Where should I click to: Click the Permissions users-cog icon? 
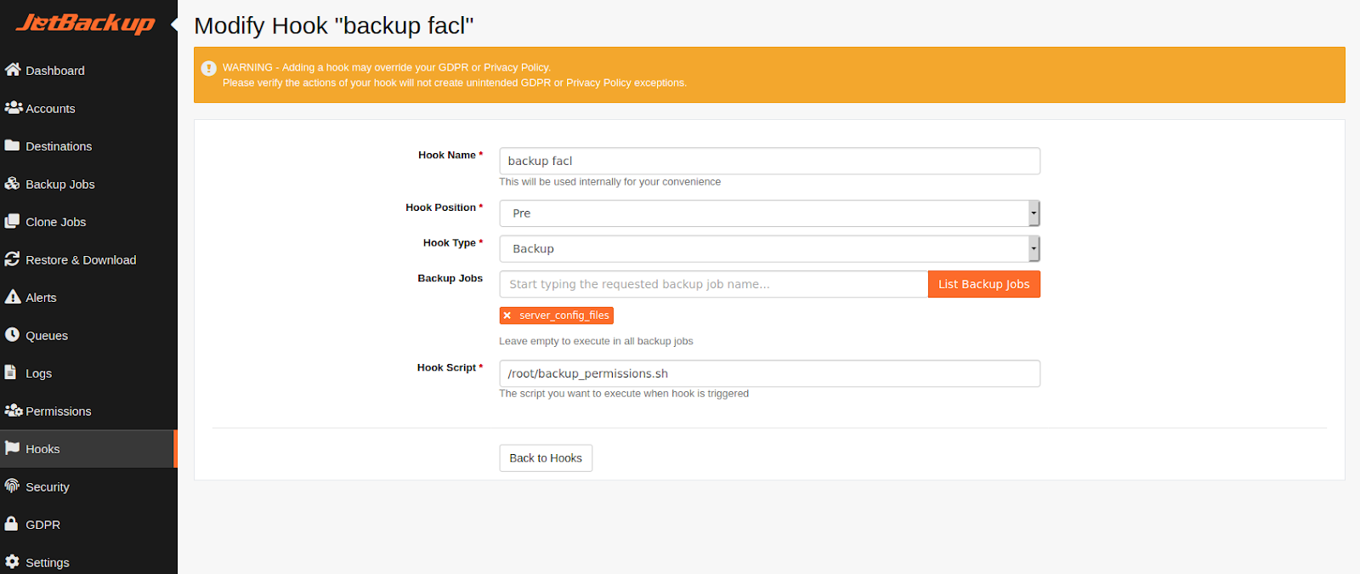(x=14, y=411)
